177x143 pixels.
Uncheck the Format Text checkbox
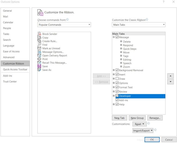[x=117, y=87]
